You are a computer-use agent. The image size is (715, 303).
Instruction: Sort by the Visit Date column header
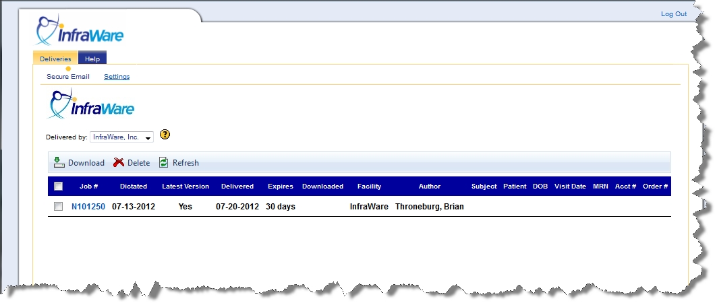tap(570, 186)
